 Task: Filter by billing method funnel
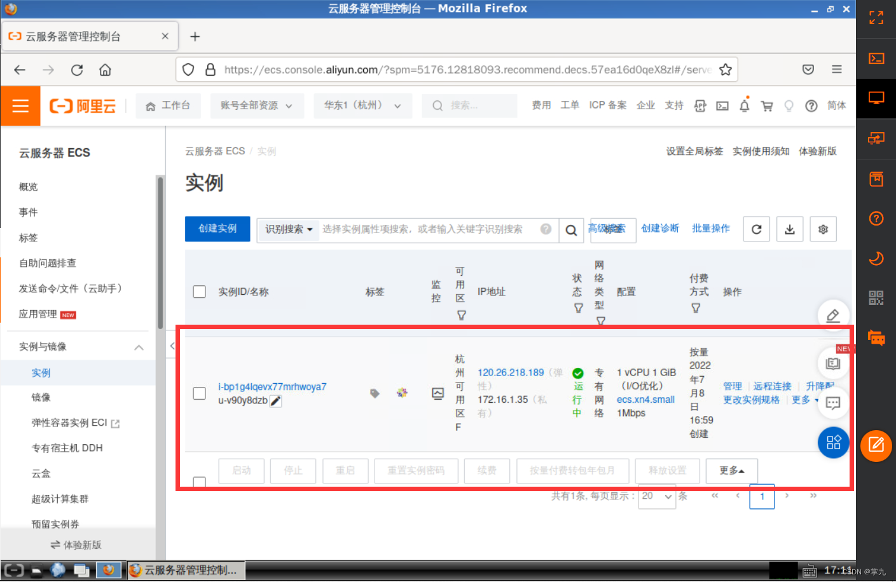tap(696, 308)
